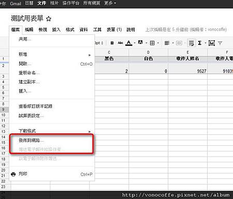Click the printer icon beside 列印
The width and height of the screenshot is (233, 199).
13,174
